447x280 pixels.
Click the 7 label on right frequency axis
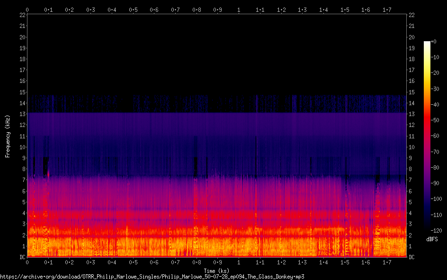pyautogui.click(x=411, y=180)
